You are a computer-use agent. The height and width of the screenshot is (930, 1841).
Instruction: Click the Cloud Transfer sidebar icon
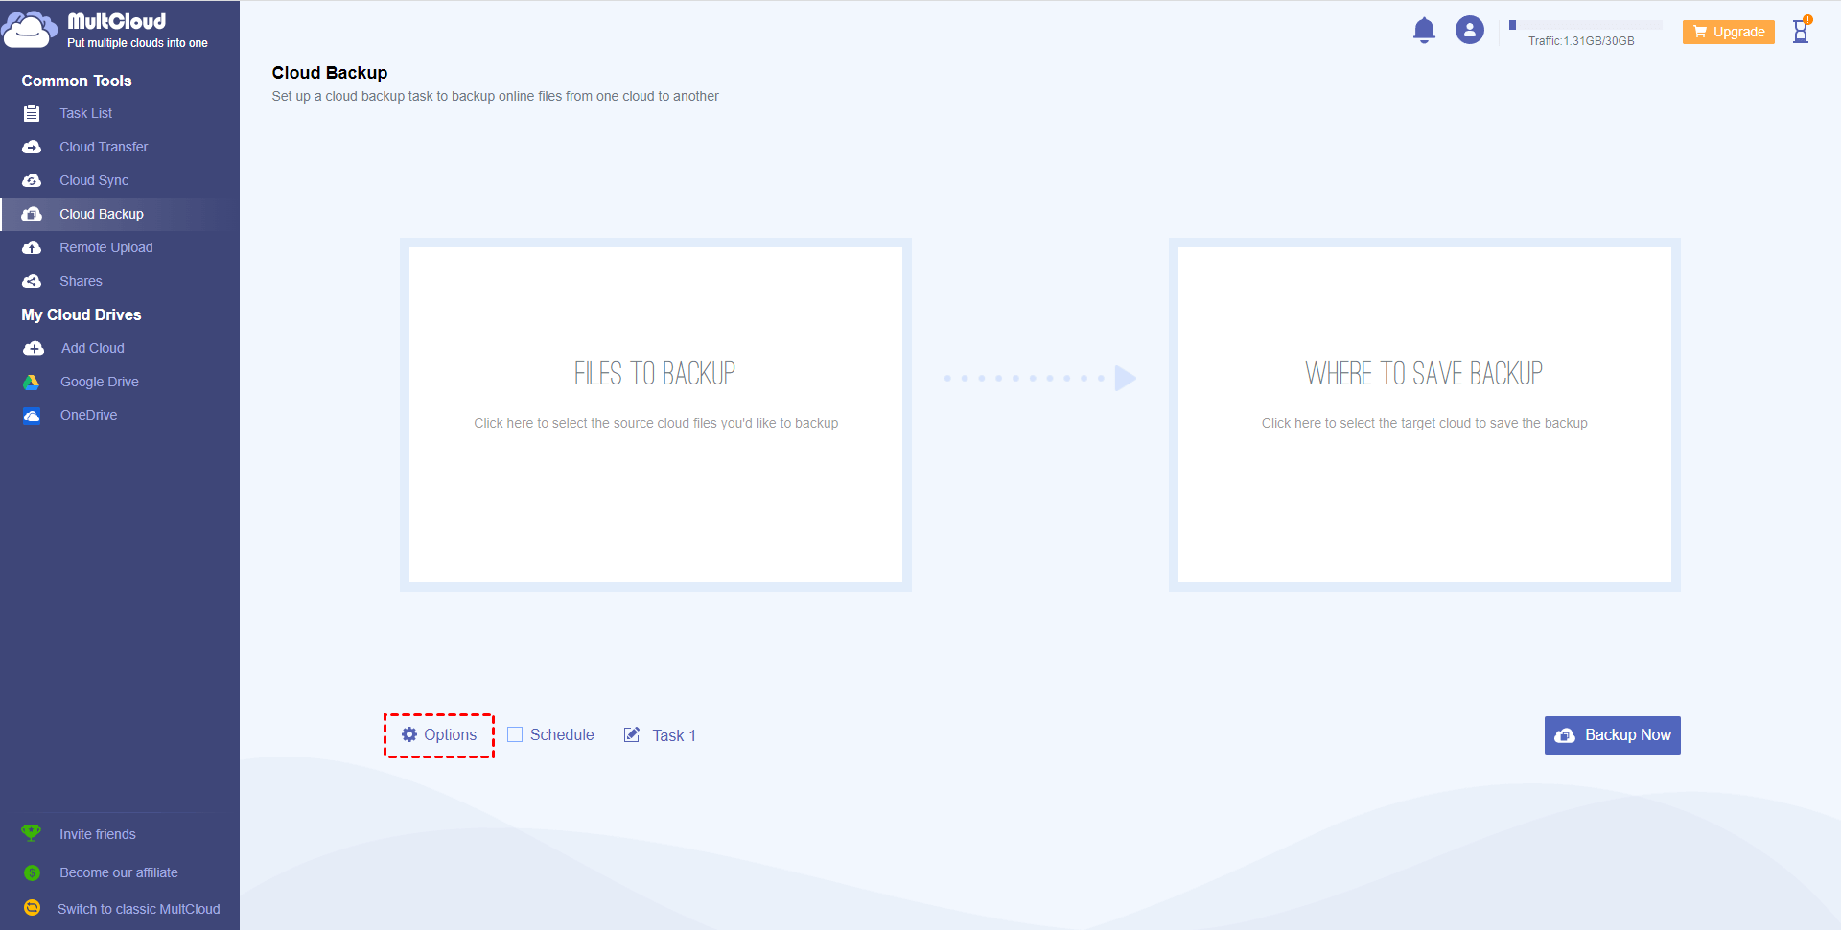32,147
